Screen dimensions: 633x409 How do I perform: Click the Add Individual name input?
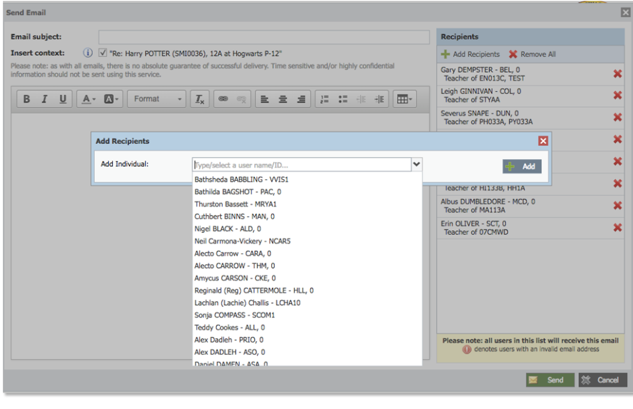coord(302,165)
